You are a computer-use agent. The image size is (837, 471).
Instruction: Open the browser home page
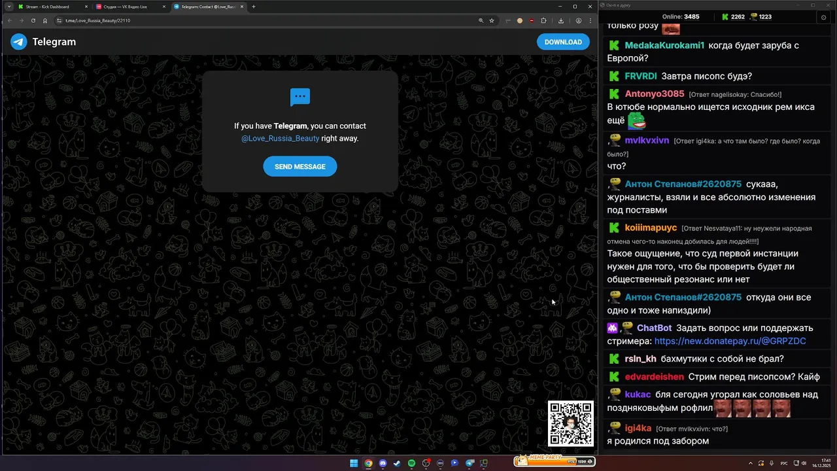(x=45, y=21)
